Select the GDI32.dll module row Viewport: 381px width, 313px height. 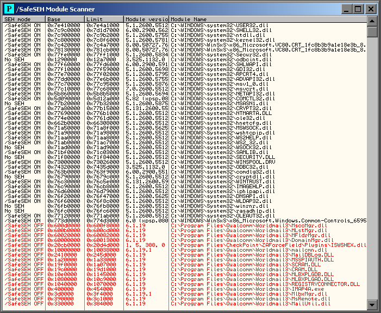(x=185, y=69)
